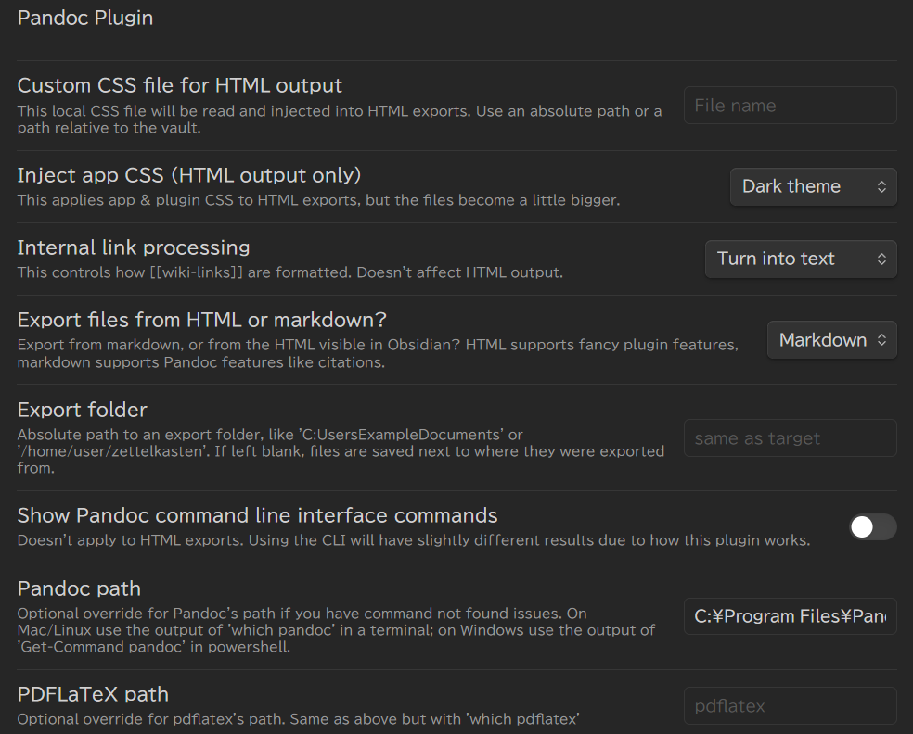Click the Custom CSS file for HTML output label

click(x=180, y=85)
